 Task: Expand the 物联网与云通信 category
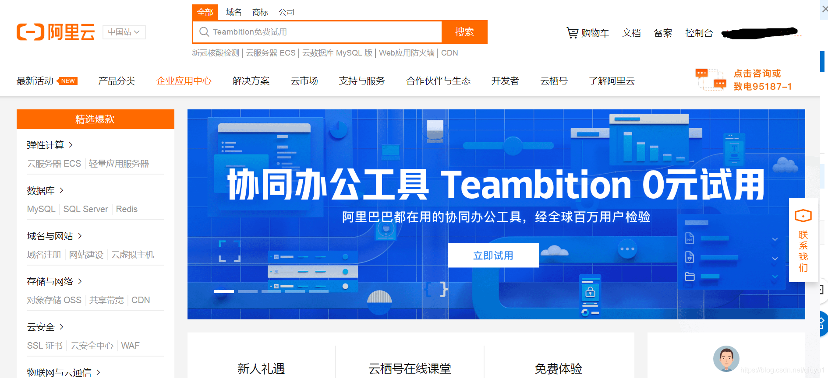tap(64, 372)
